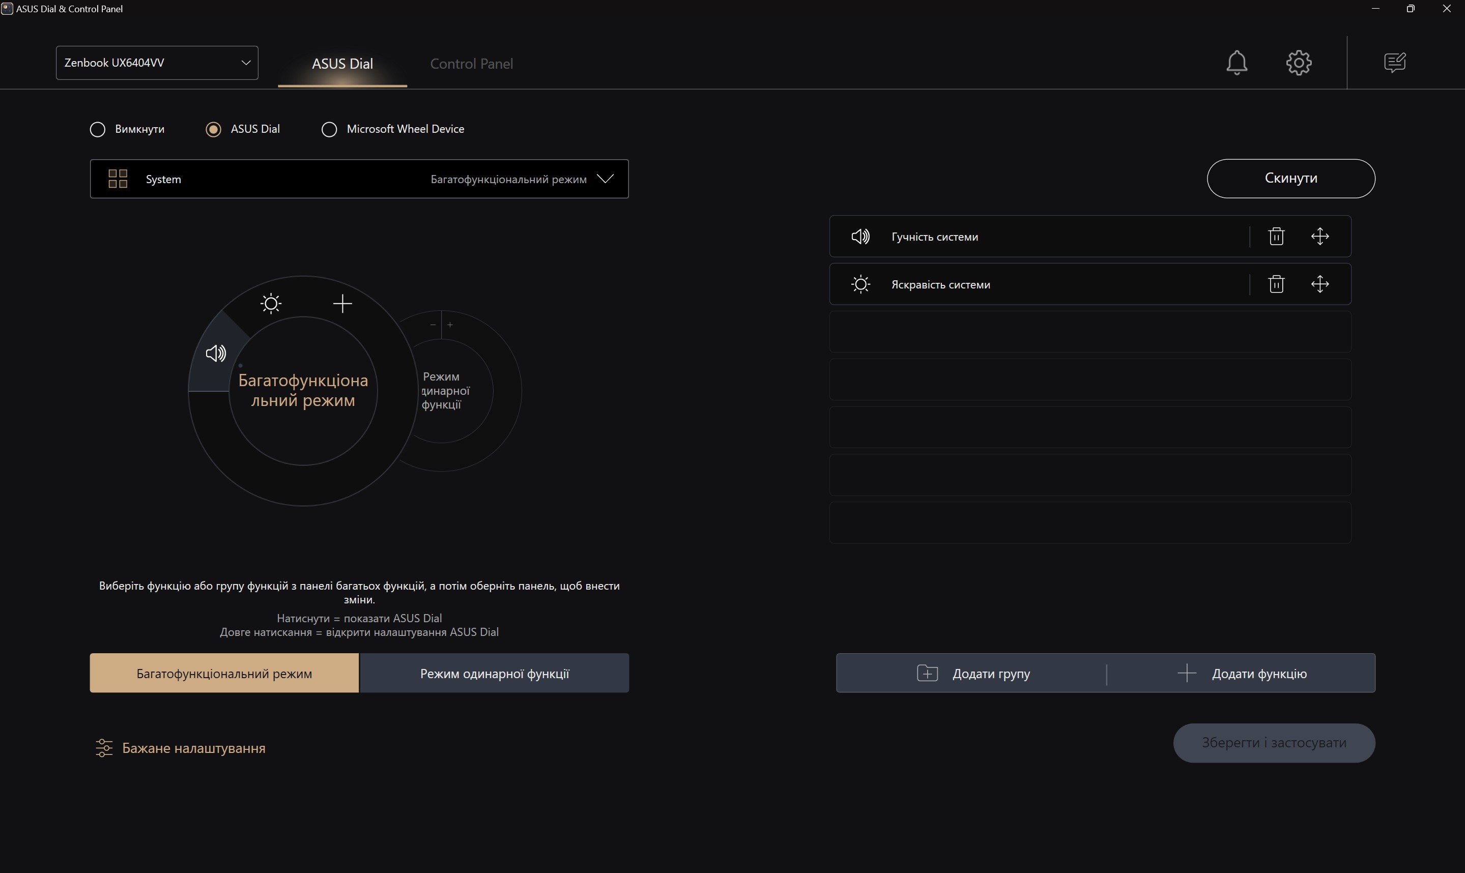Open settings via the gear icon
1465x873 pixels.
(1299, 63)
